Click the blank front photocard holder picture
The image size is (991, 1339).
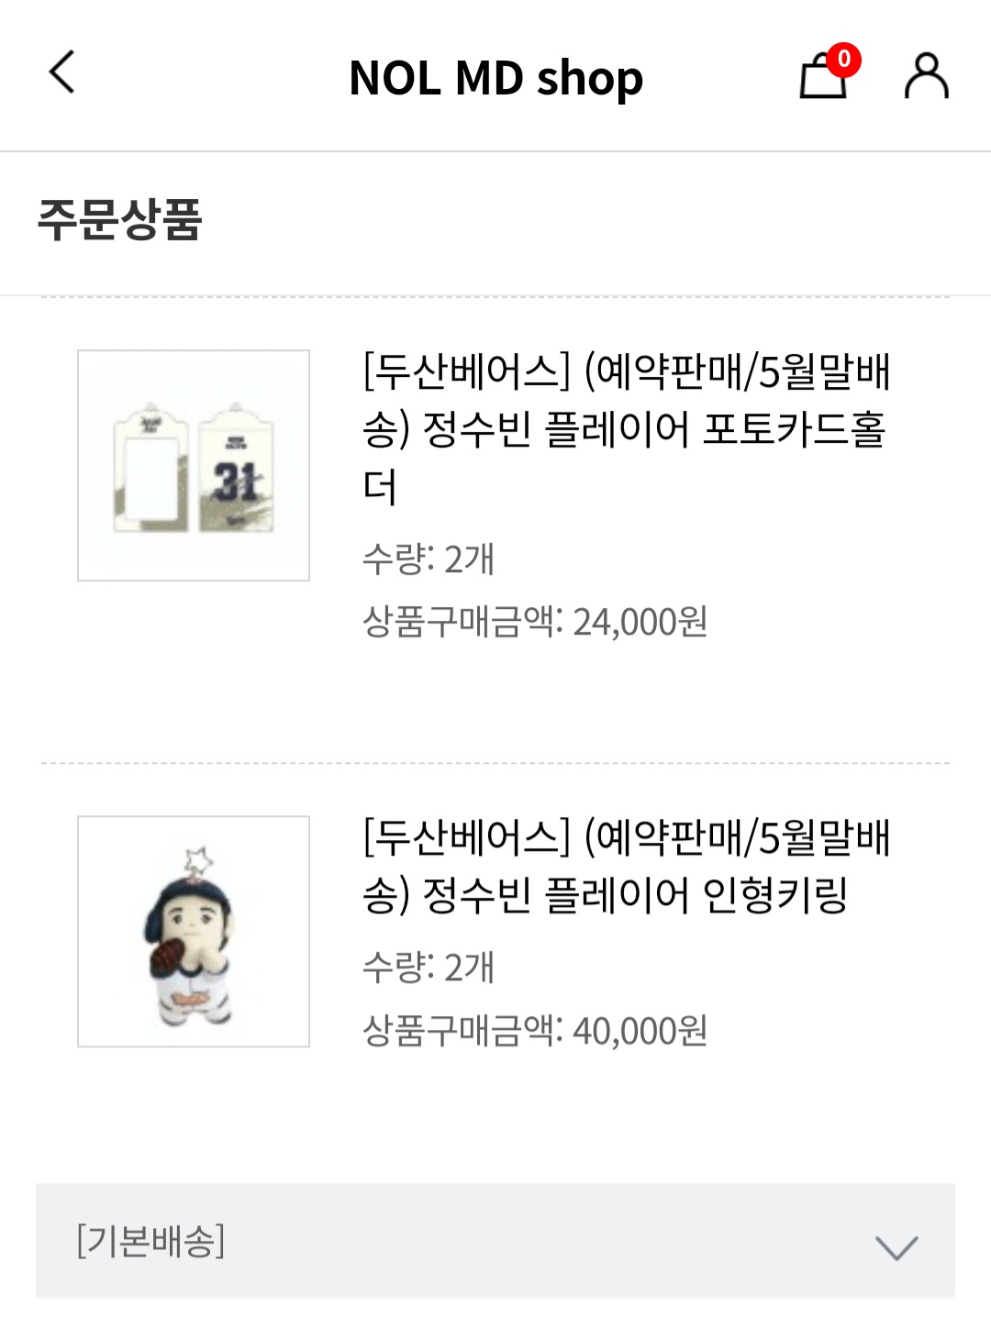coord(151,468)
